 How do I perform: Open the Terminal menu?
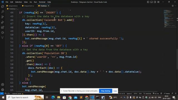click(42, 2)
